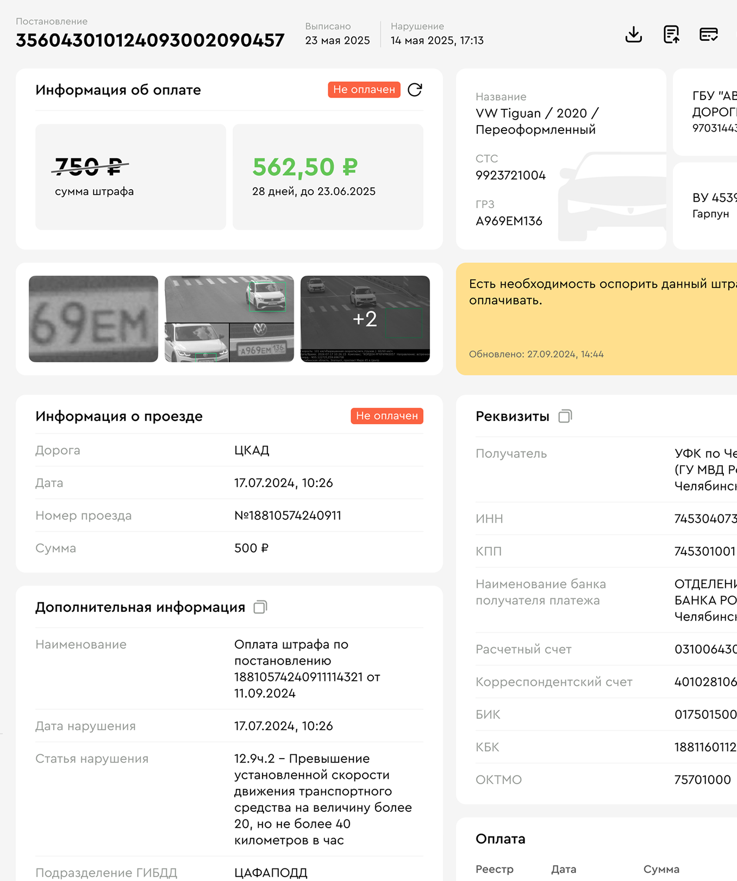
Task: Click the violation date 14 мая 2025, 17:13
Action: point(437,41)
